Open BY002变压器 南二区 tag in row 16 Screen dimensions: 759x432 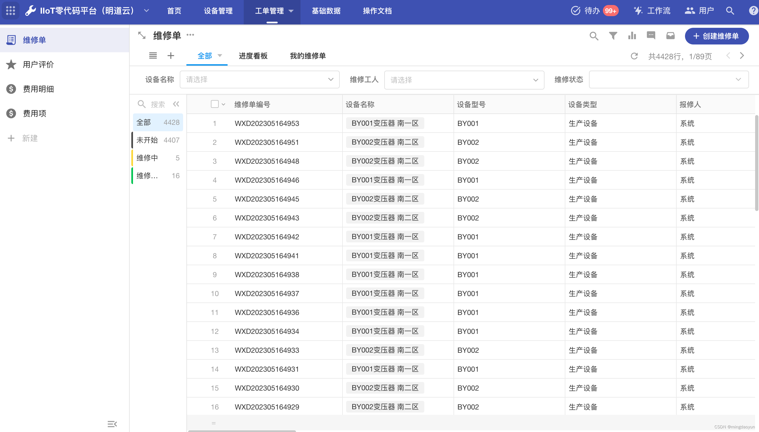[385, 407]
